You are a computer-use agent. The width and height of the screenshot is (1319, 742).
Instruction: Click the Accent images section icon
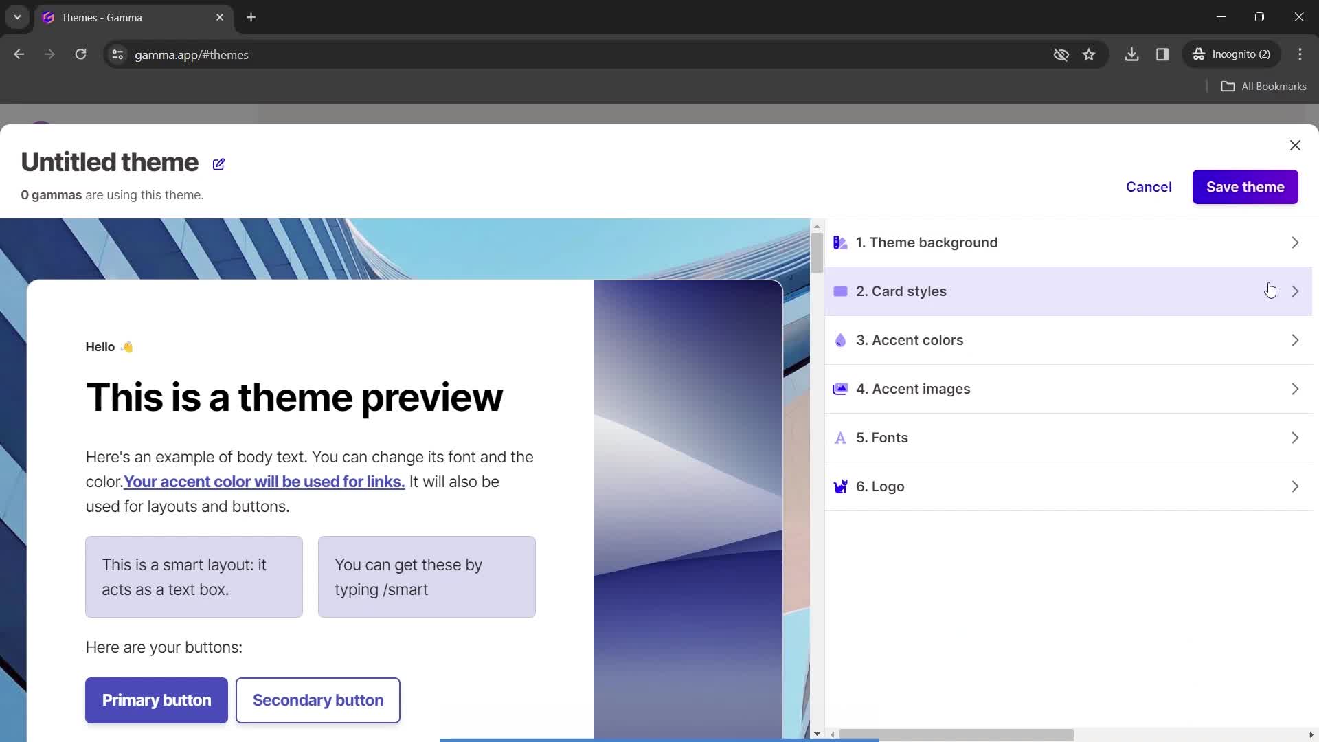[x=842, y=389]
